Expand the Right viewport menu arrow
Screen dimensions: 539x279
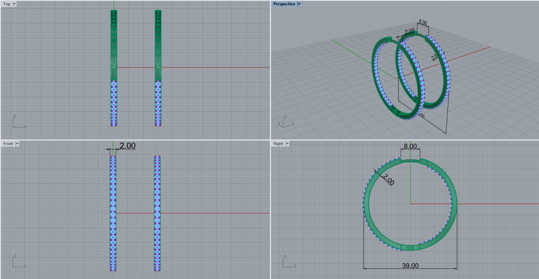point(287,144)
